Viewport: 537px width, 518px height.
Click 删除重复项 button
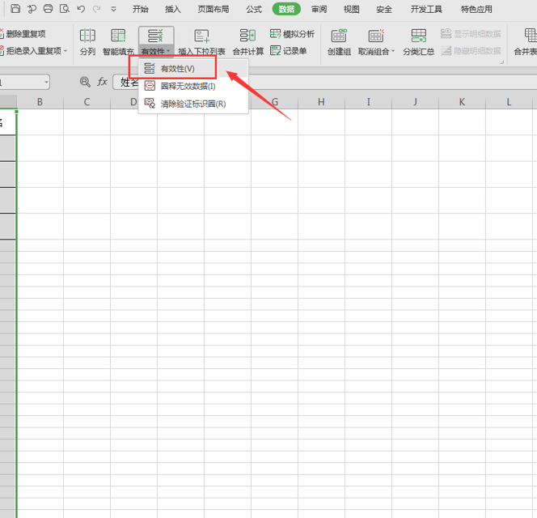[23, 34]
